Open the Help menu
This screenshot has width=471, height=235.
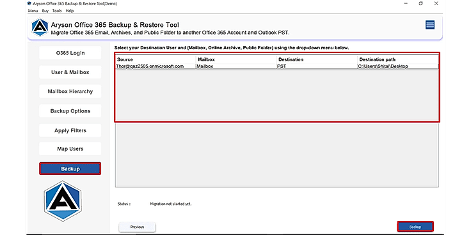[70, 11]
